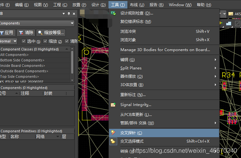This screenshot has width=241, height=158.
Task: Click the Cross Probe (交叉探针) icon
Action: click(x=113, y=133)
